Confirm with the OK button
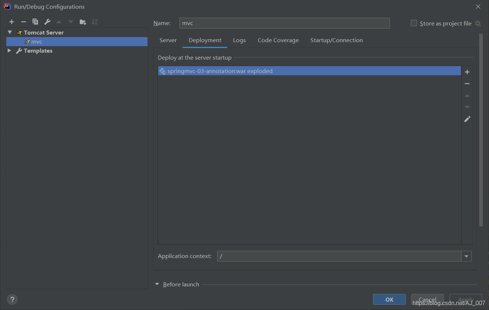The image size is (489, 310). click(x=389, y=299)
